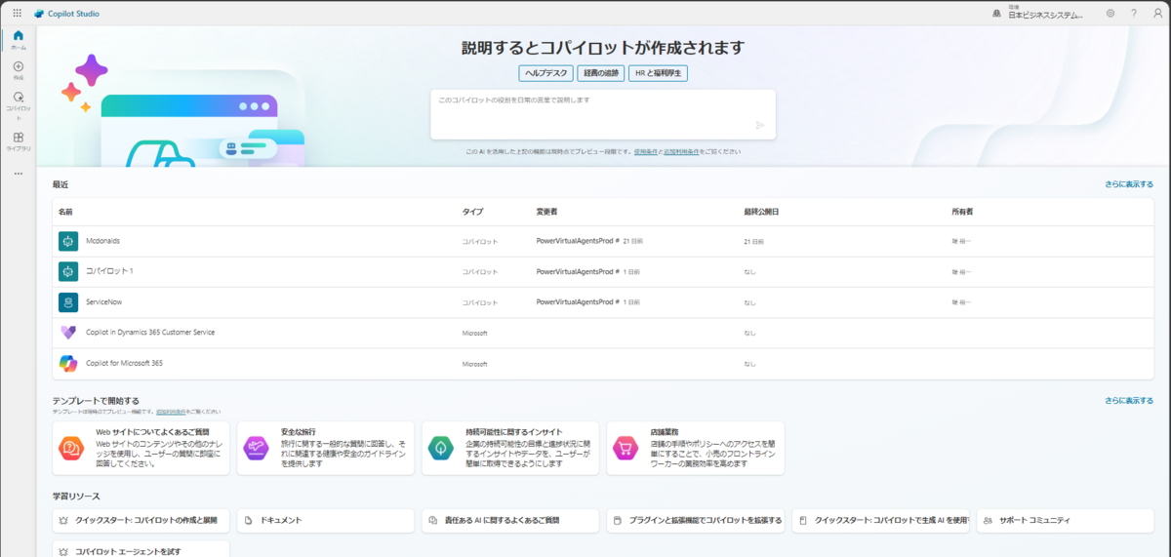
Task: Open the help question mark icon
Action: tap(1134, 14)
